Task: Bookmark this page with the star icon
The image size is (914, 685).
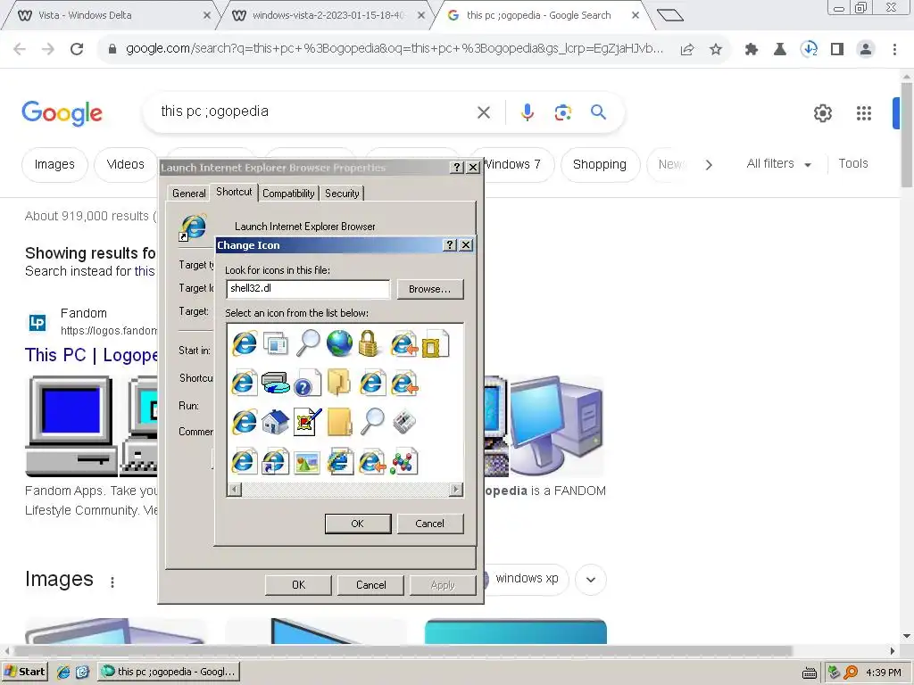Action: coord(716,50)
